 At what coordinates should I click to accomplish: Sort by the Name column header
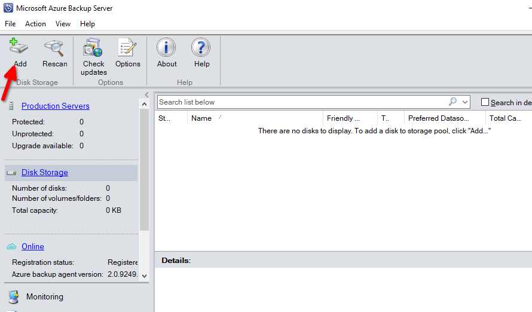tap(255, 118)
